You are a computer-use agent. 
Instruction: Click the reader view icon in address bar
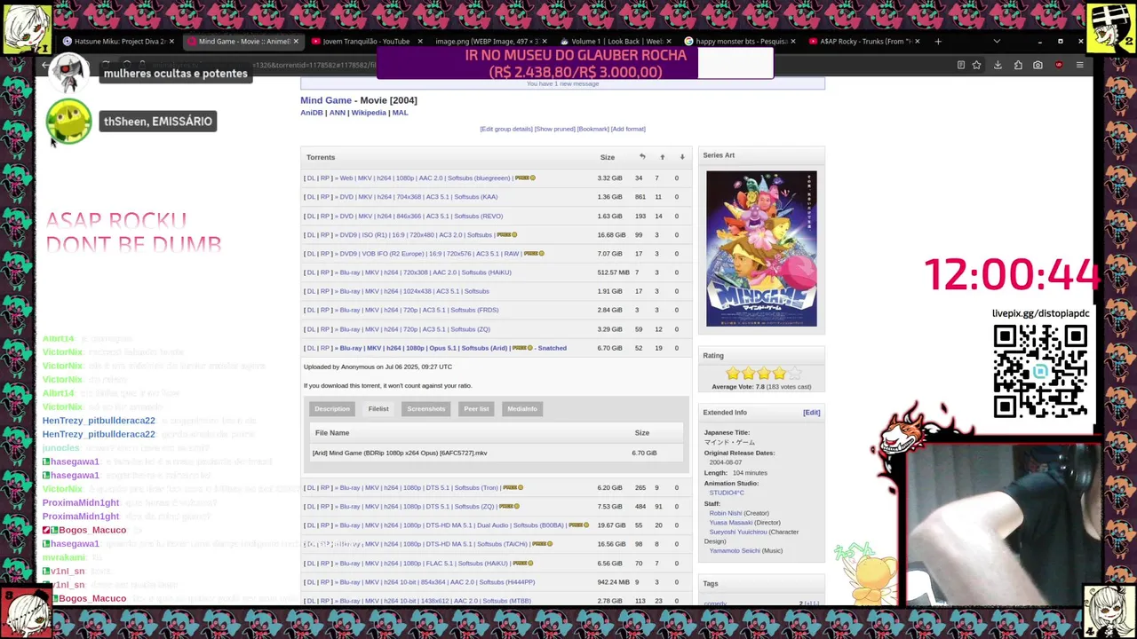pyautogui.click(x=960, y=65)
